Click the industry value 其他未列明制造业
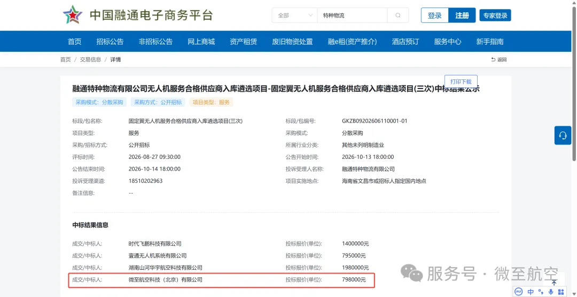577x297 pixels. [363, 145]
